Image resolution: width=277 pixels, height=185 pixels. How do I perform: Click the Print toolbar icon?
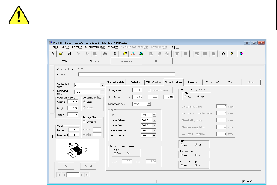pos(105,54)
